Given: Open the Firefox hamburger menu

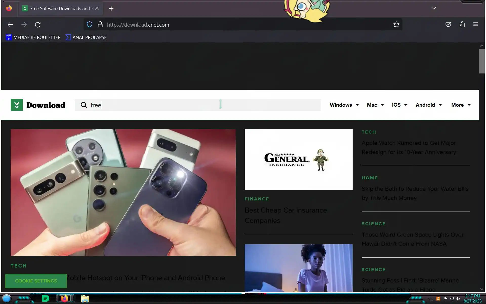Looking at the screenshot, I should tap(475, 25).
